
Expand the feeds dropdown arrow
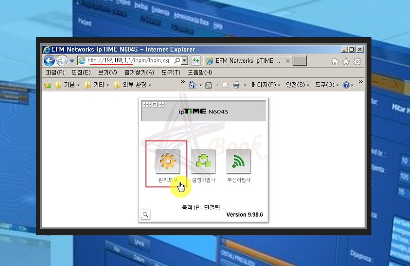(217, 85)
